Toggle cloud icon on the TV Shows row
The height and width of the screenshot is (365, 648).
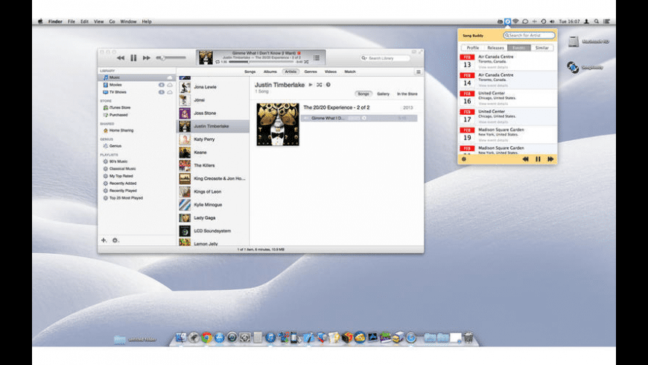point(169,92)
